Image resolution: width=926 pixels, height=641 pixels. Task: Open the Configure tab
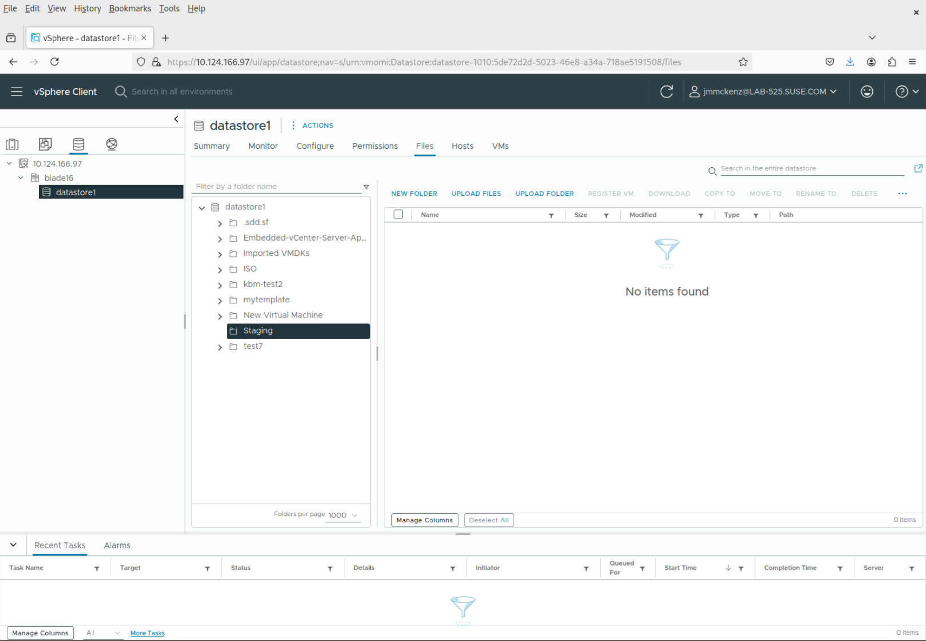tap(315, 146)
